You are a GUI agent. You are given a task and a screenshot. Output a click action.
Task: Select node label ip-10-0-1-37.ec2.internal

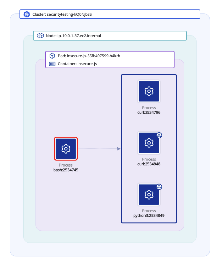click(73, 36)
